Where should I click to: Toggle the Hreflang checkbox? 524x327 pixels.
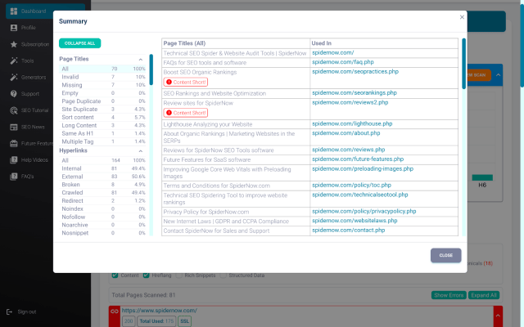(150, 275)
